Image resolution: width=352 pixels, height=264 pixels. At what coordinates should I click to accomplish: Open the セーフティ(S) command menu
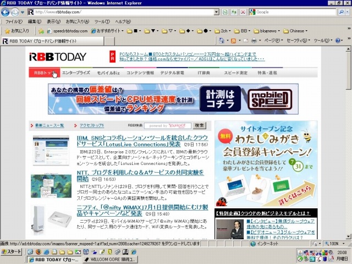(x=298, y=41)
